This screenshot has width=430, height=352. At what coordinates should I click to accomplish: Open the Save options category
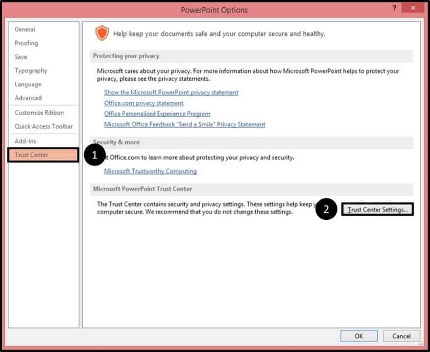pyautogui.click(x=21, y=57)
